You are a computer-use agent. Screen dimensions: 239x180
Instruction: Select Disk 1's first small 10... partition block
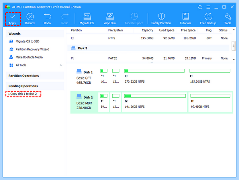tap(104, 76)
